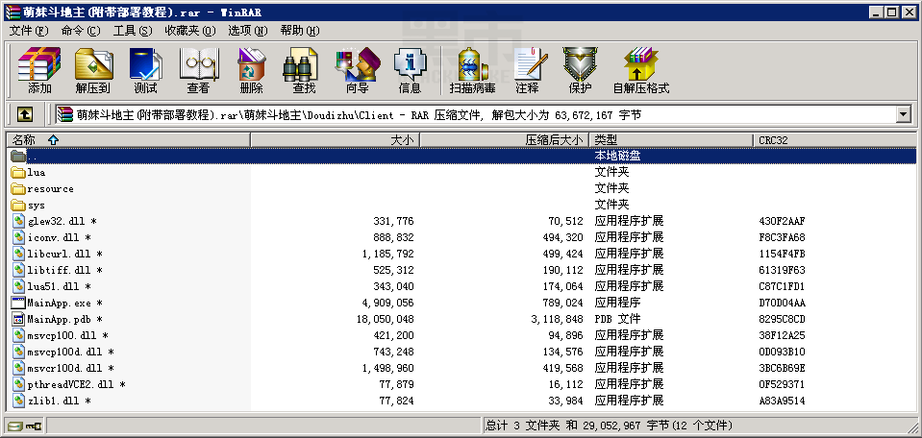Screen dimensions: 922x438
Task: Open the 命令 (Commands) menu
Action: point(81,31)
